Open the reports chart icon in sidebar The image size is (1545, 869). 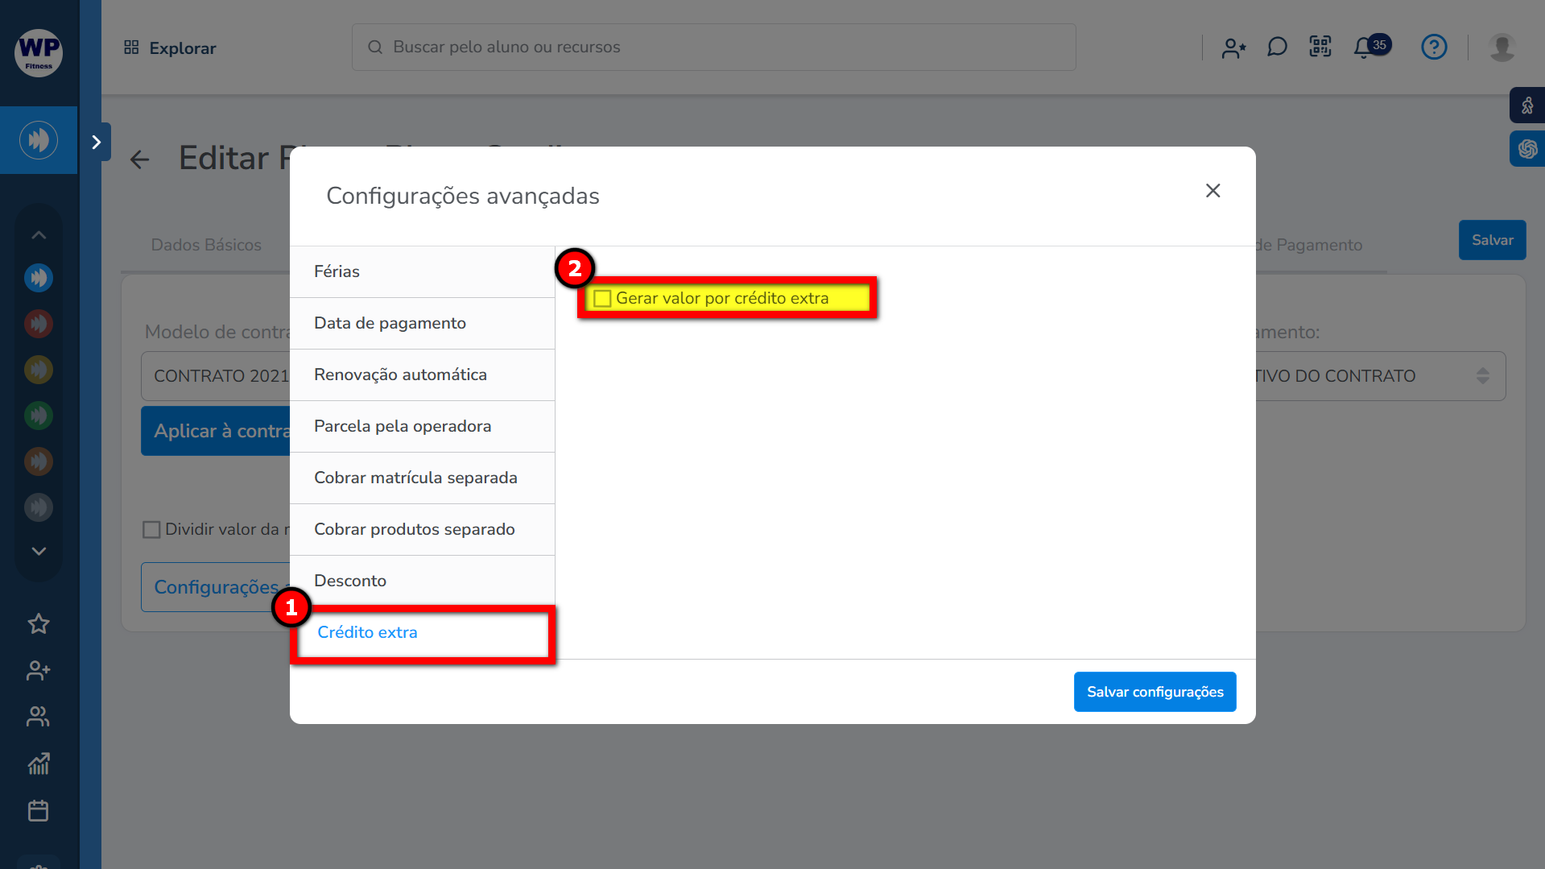tap(39, 763)
